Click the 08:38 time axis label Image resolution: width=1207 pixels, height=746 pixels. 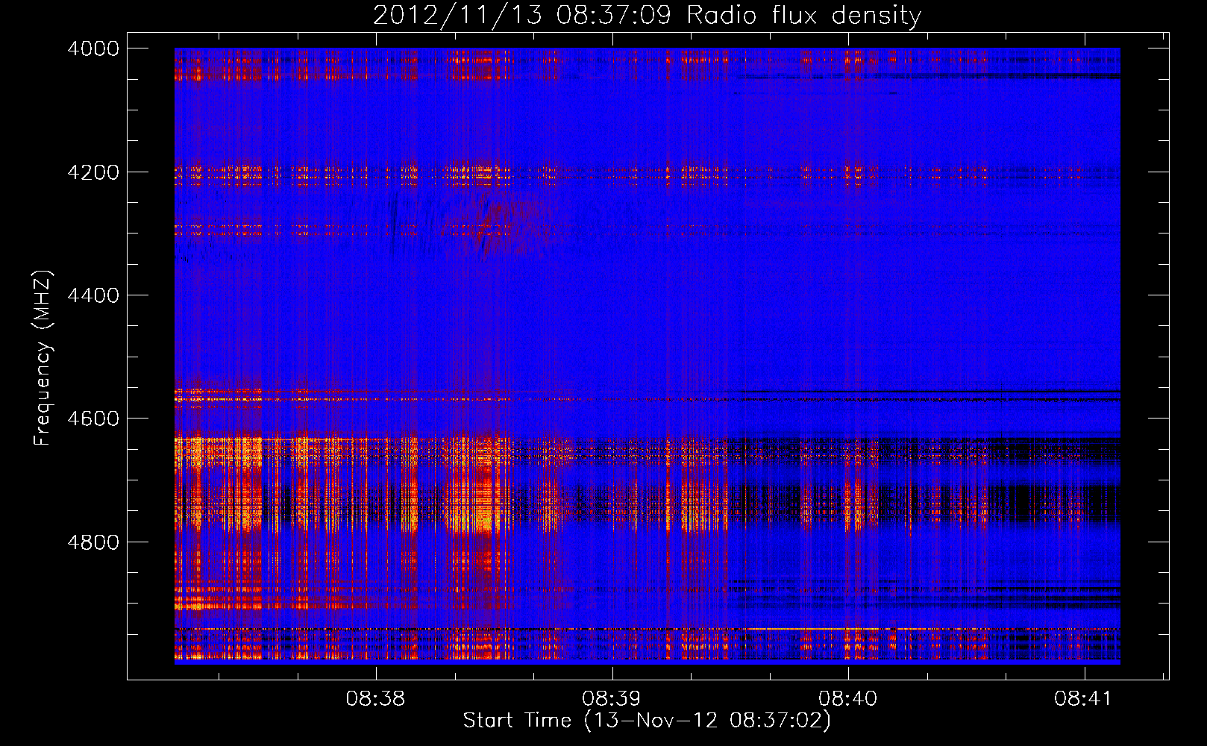tap(376, 699)
